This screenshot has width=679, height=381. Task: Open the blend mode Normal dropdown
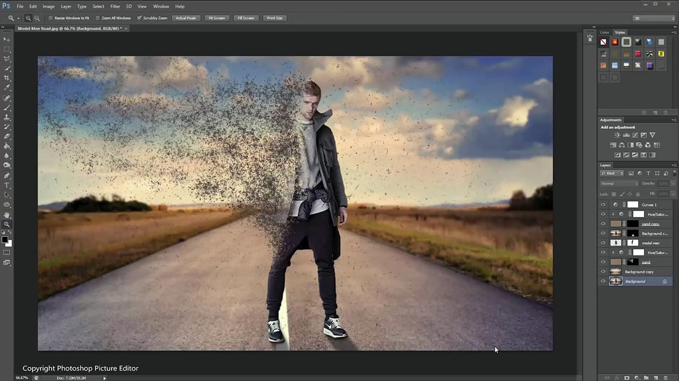619,183
